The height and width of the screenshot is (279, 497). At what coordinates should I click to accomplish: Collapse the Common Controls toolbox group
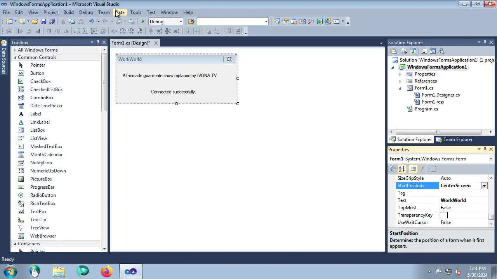pos(16,57)
